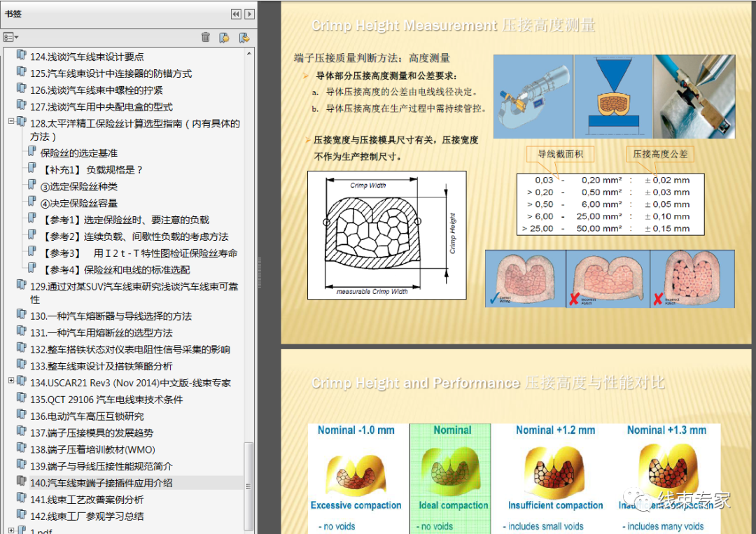The height and width of the screenshot is (534, 756).
Task: Open bookmark 135.QCT 29106 汽车电线束技术条件
Action: 106,400
